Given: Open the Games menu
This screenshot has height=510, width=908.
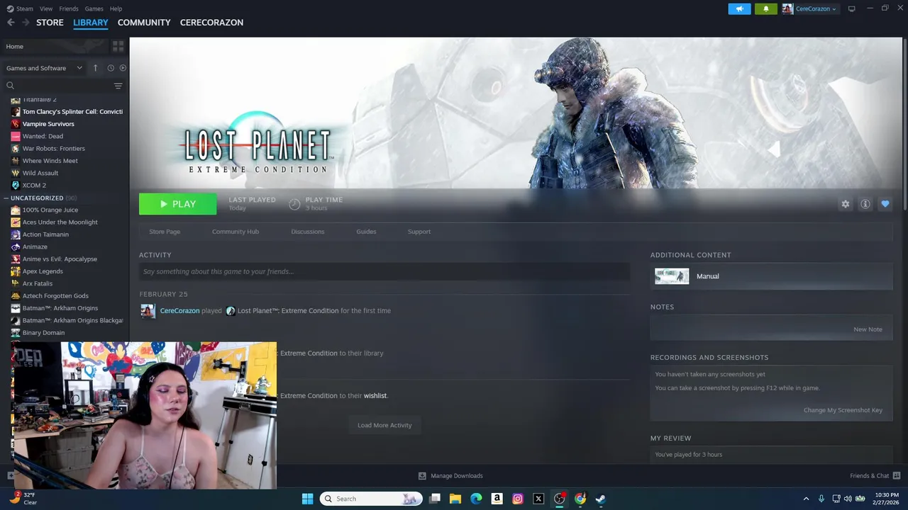Looking at the screenshot, I should point(94,8).
